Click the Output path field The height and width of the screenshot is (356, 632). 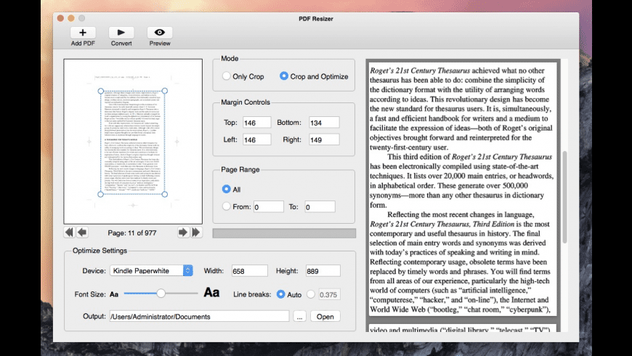tap(199, 317)
